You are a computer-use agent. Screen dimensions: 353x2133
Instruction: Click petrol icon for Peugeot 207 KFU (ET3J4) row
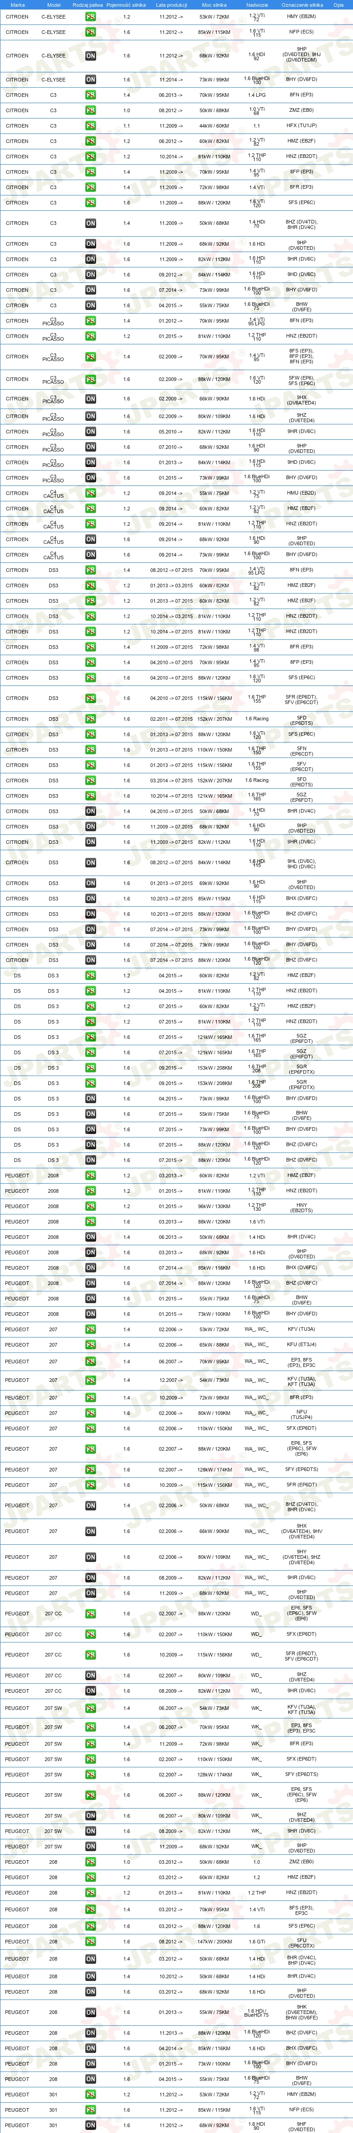[x=90, y=1345]
